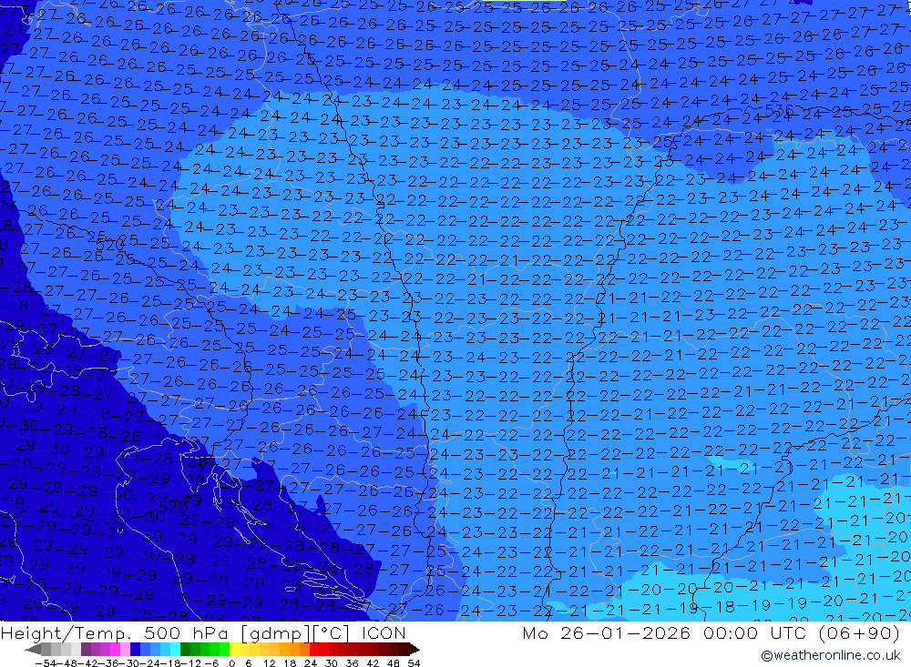Click the ICON model name in title

[x=384, y=632]
